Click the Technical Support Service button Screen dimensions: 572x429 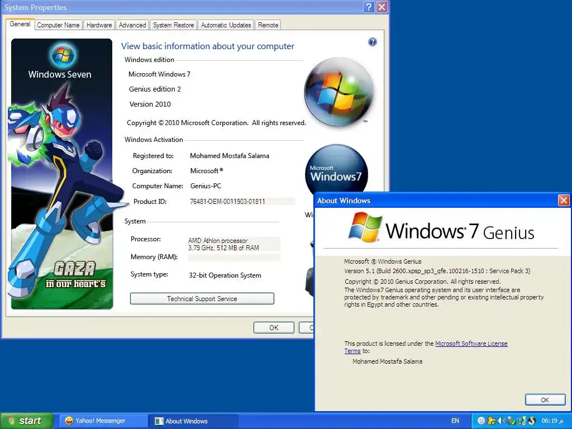[202, 298]
